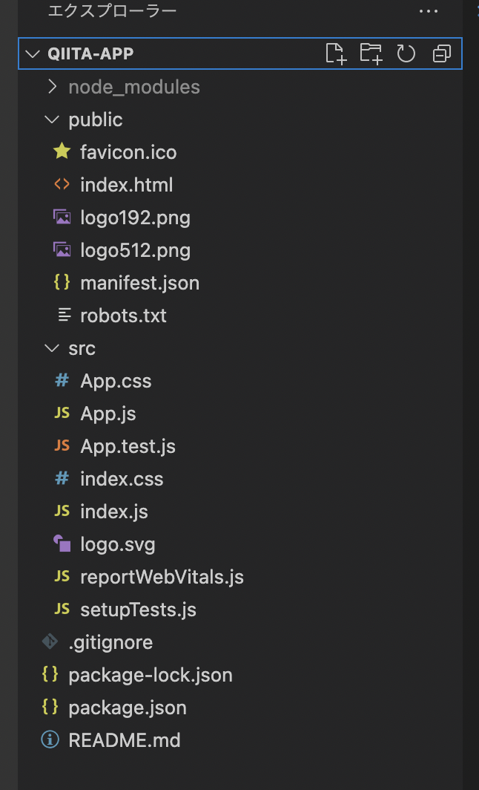This screenshot has width=479, height=790.
Task: Click the New File icon
Action: click(336, 53)
